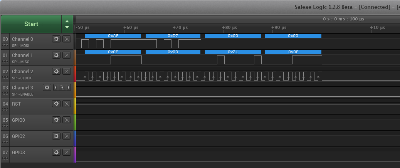
Task: Grab the RST channel reorder handle dots
Action: (x=5, y=110)
